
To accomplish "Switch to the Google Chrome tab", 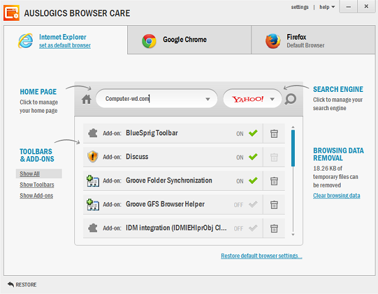I will coord(190,40).
